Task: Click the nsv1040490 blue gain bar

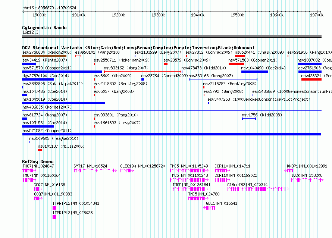Action: pyautogui.click(x=254, y=72)
